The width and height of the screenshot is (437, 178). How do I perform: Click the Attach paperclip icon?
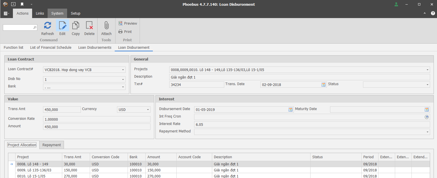click(106, 26)
